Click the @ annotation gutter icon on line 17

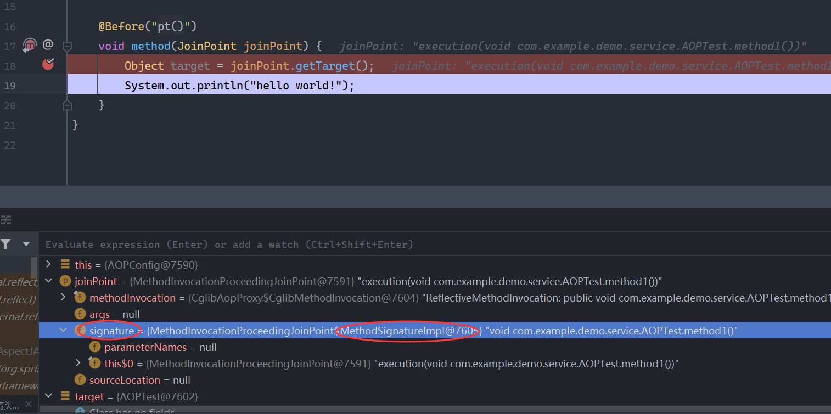pos(48,44)
